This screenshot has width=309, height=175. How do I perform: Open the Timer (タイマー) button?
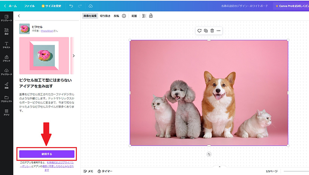click(x=105, y=171)
